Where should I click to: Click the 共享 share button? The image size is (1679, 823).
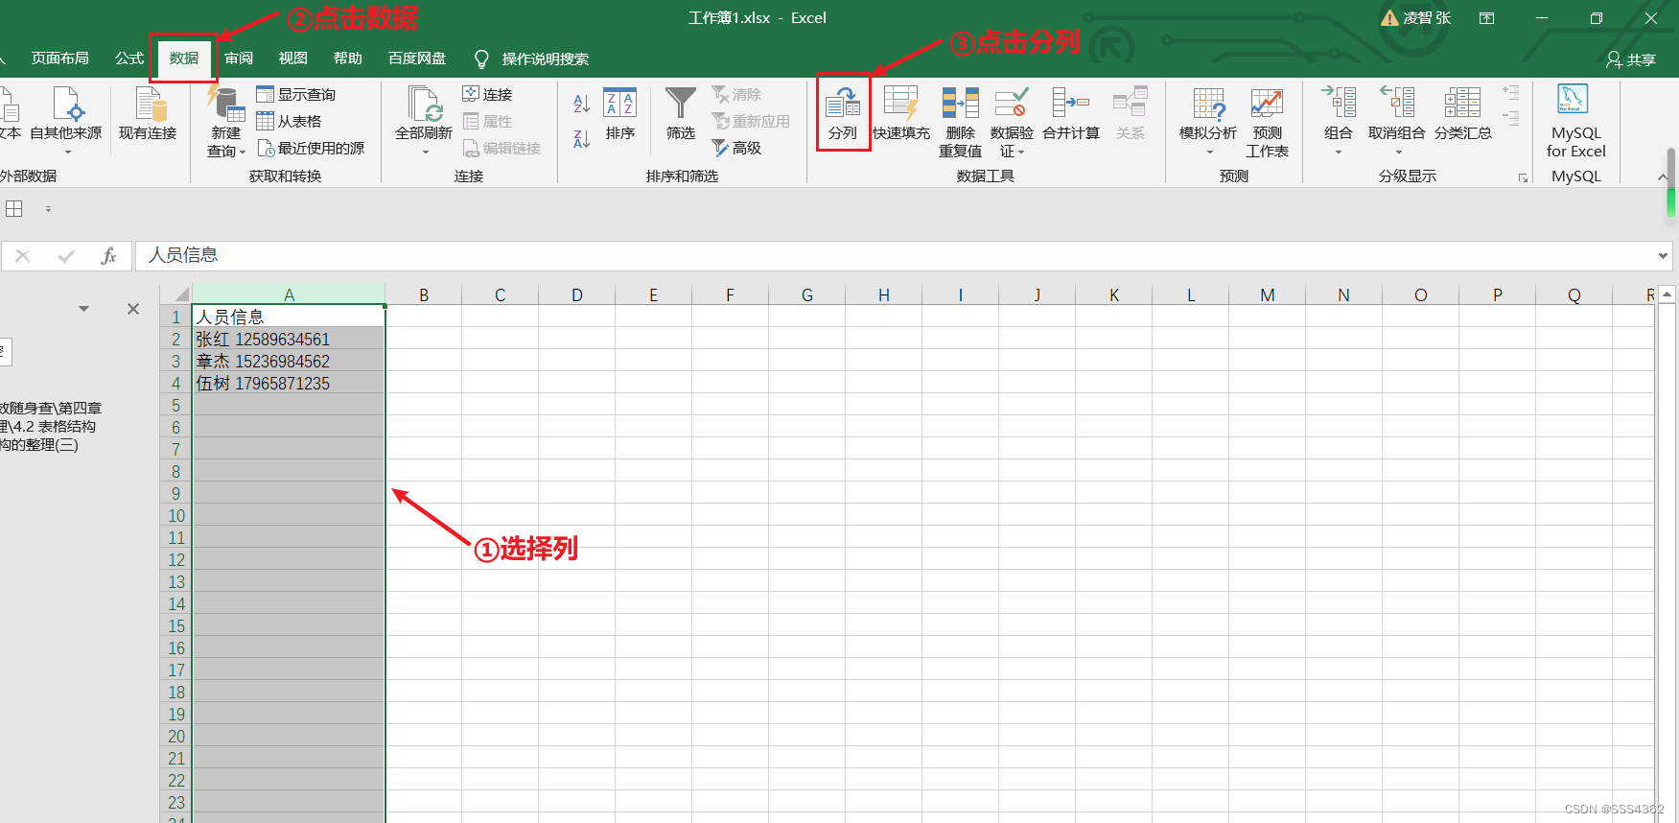1631,59
